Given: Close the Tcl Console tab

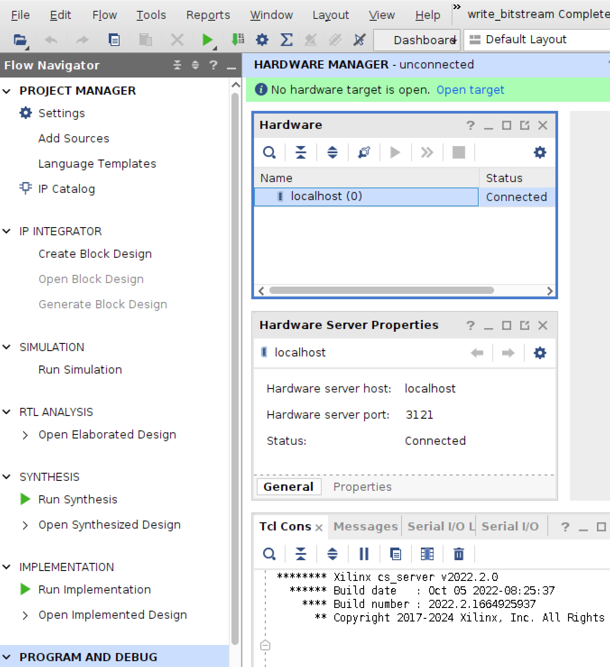Looking at the screenshot, I should point(319,527).
